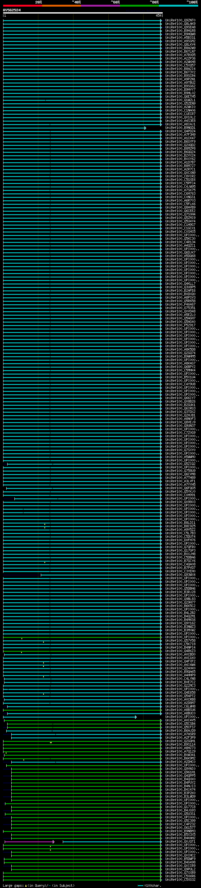Select the UniRef100_B6TLN7 label
The width and height of the screenshot is (201, 888).
point(180,52)
